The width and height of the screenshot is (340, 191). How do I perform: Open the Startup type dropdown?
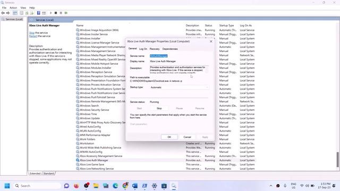[x=179, y=87]
